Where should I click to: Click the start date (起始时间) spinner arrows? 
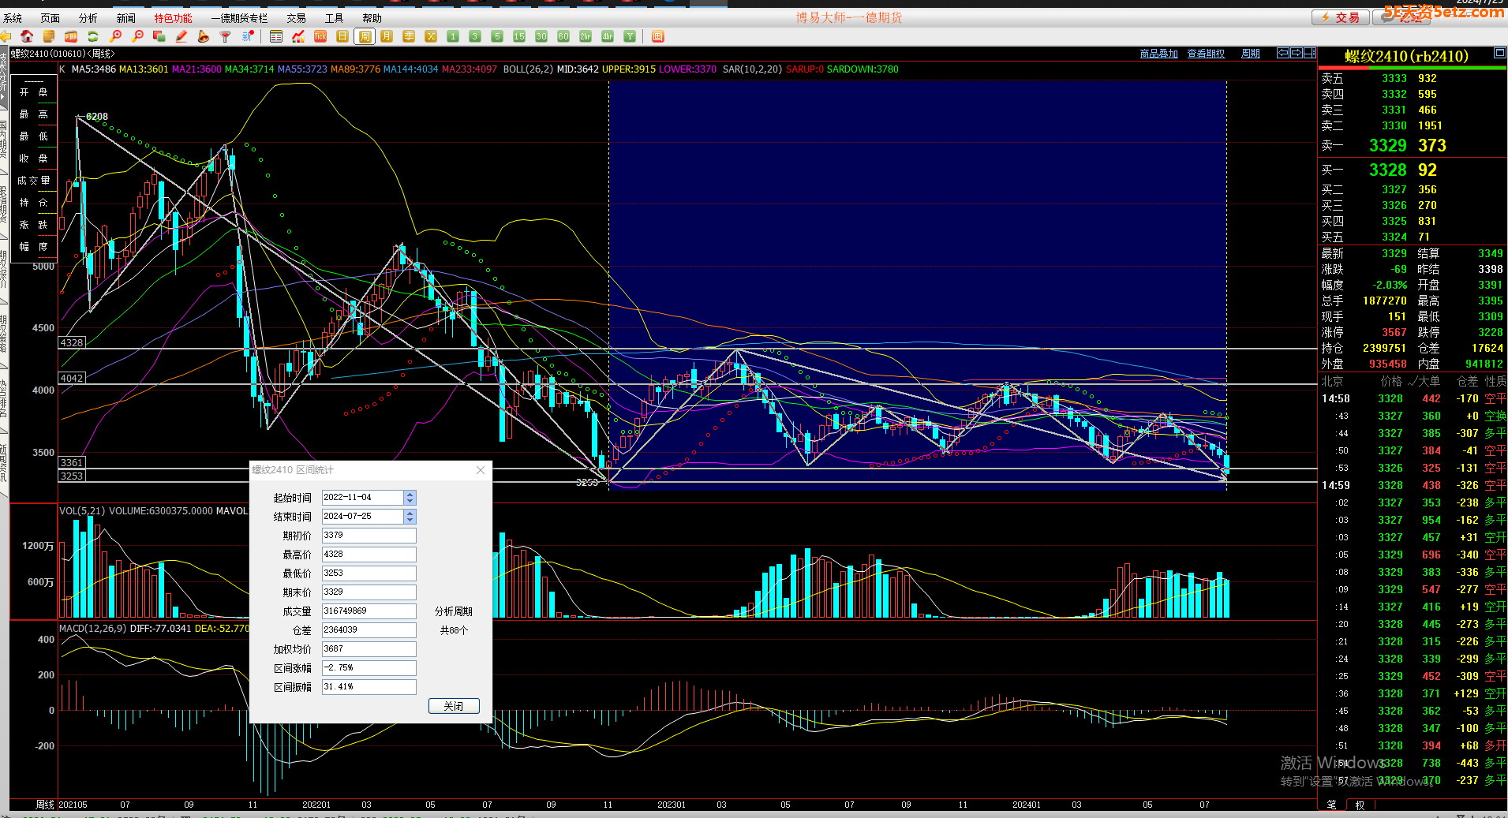coord(410,498)
